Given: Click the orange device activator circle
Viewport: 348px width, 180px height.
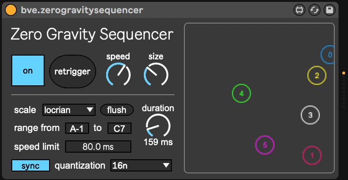Looking at the screenshot, I should pyautogui.click(x=11, y=10).
